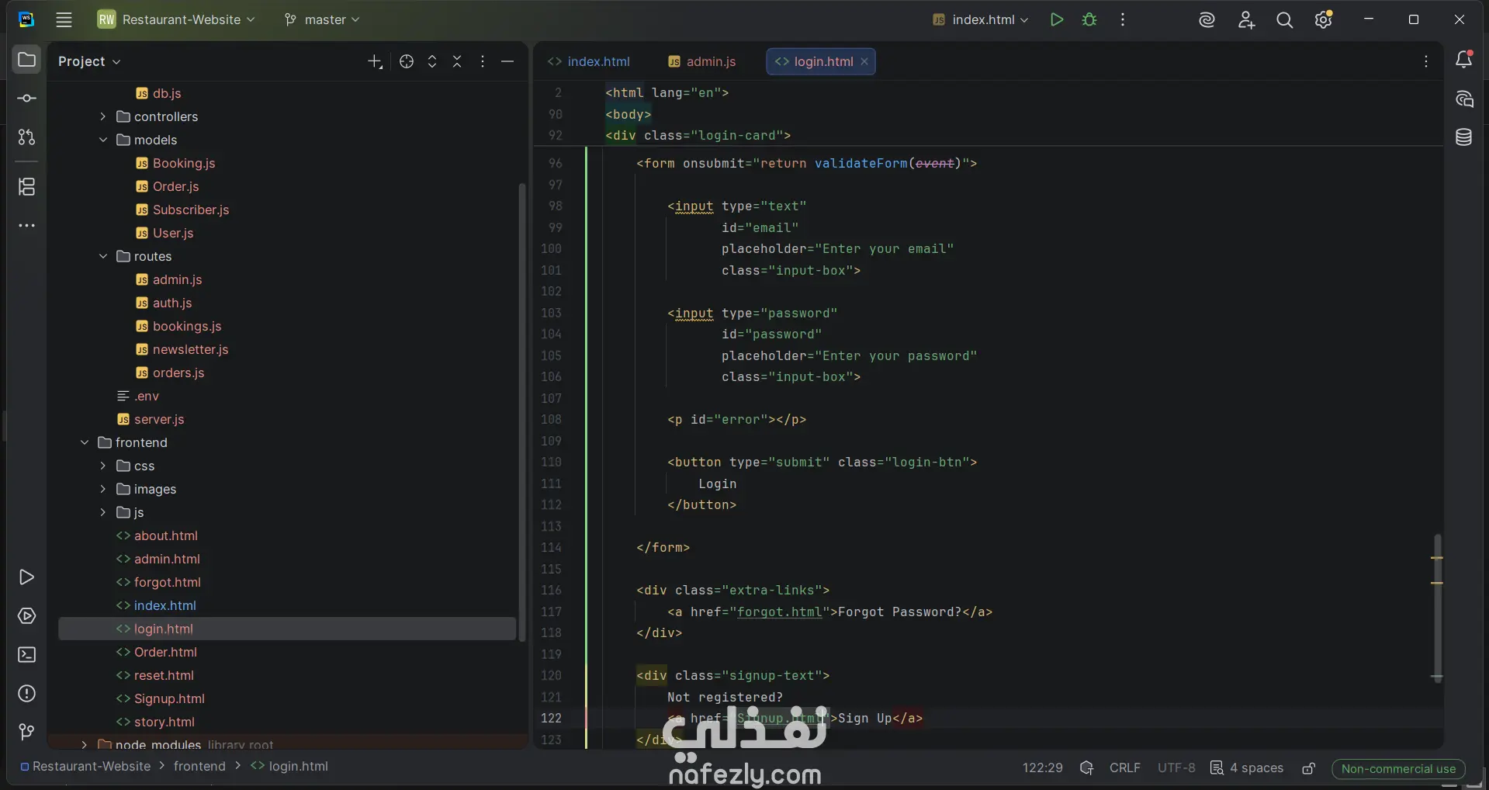Image resolution: width=1489 pixels, height=790 pixels.
Task: Open the Git tool window
Action: 26,732
